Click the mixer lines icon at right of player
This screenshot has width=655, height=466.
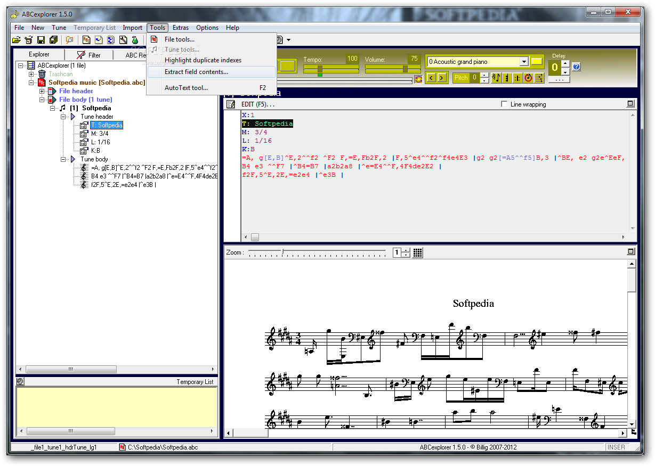(539, 78)
